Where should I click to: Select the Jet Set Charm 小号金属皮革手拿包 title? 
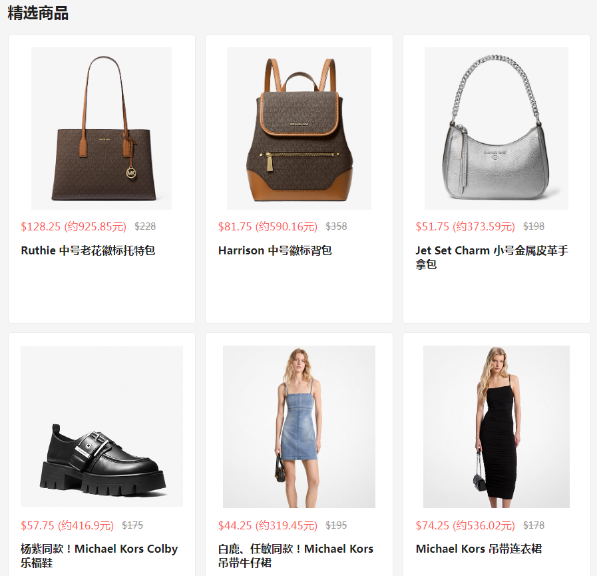point(492,258)
